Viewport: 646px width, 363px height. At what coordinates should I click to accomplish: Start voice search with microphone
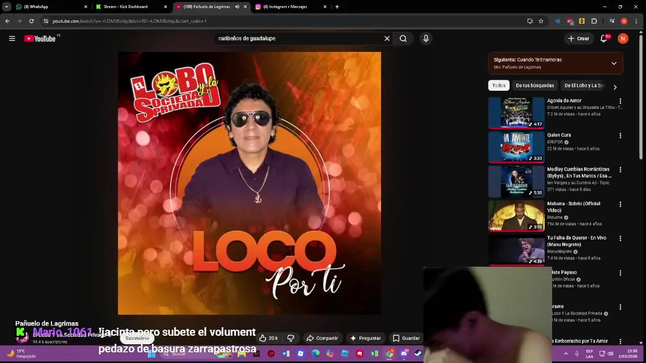click(426, 38)
